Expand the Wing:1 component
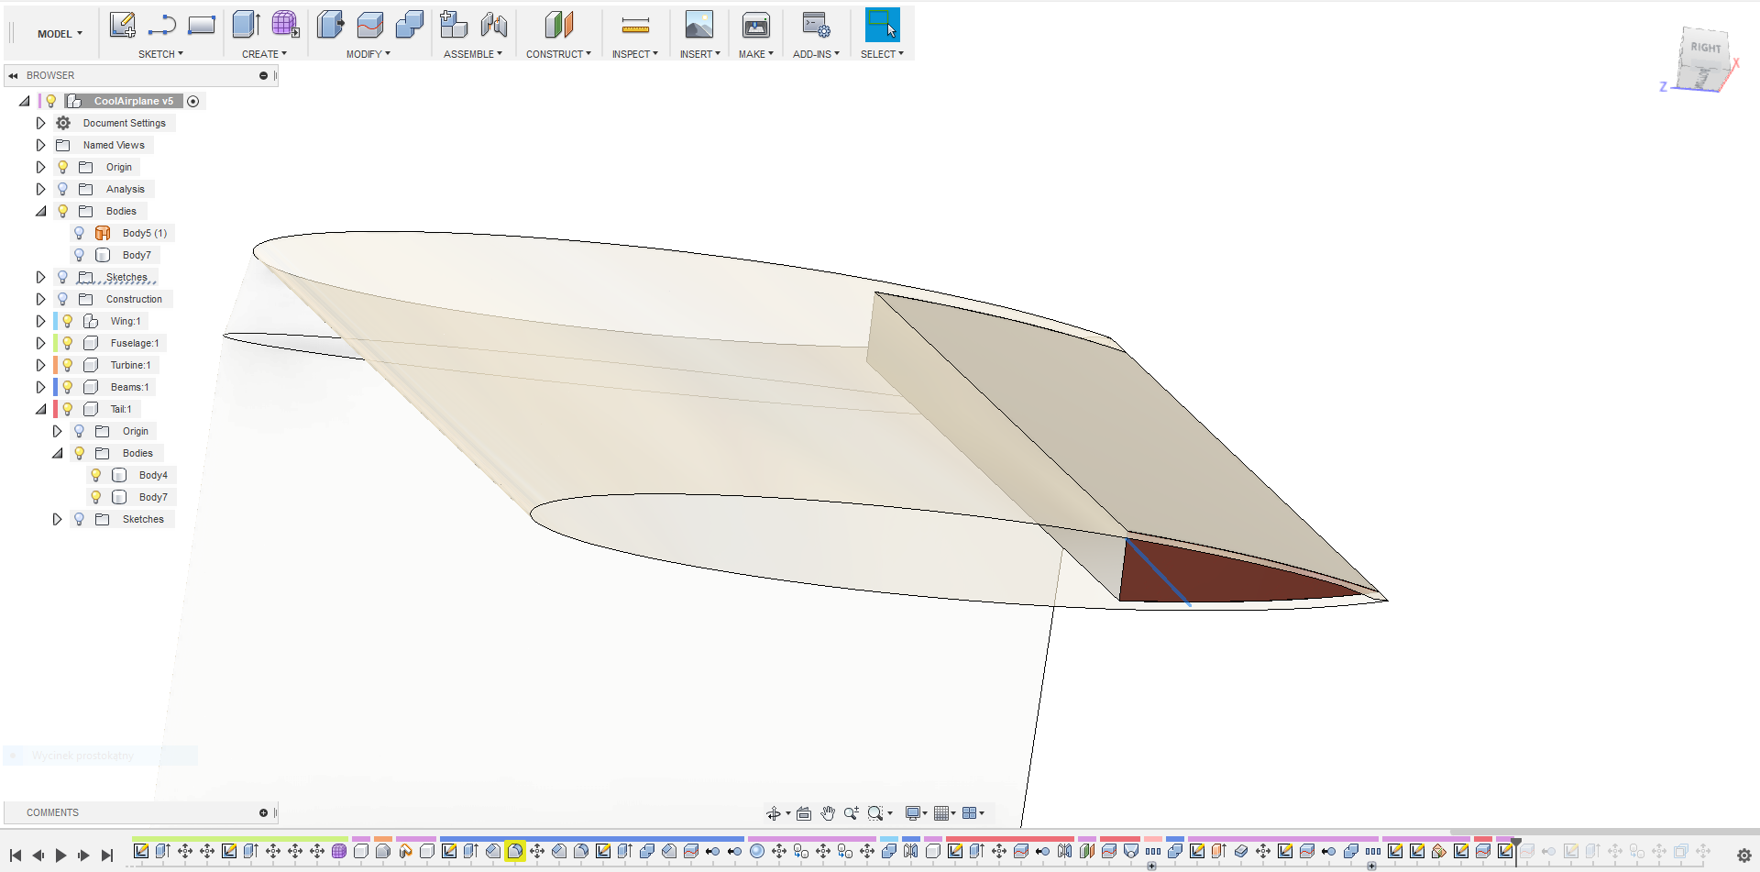 (40, 321)
